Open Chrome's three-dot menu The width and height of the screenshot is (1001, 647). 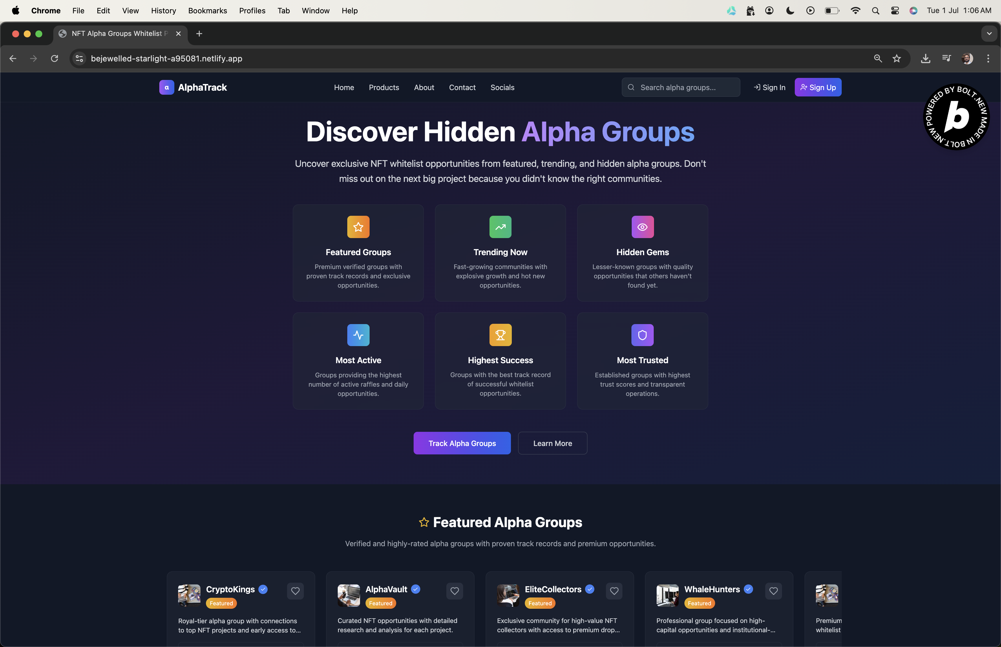point(988,59)
